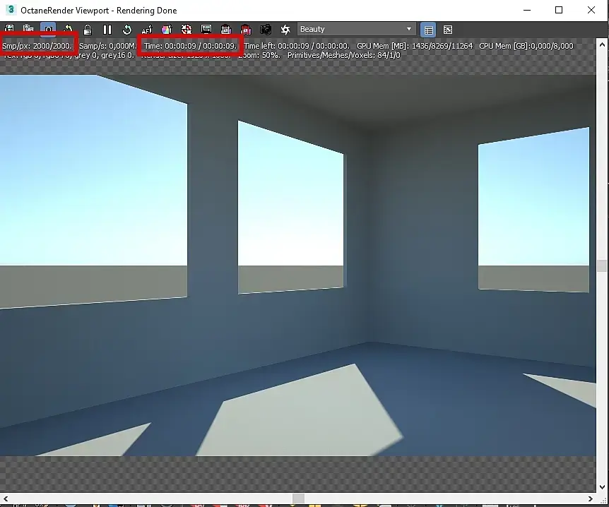The image size is (609, 507).
Task: Click the Primitives/Meshes/Voxels: 84/1/0 text
Action: click(x=344, y=55)
